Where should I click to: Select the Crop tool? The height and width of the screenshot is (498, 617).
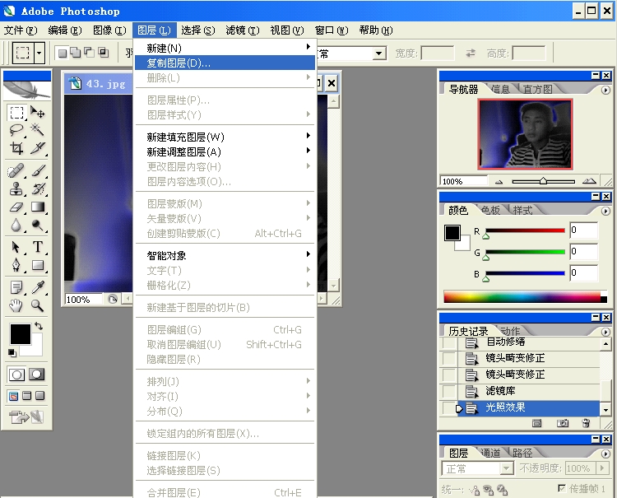pyautogui.click(x=16, y=148)
